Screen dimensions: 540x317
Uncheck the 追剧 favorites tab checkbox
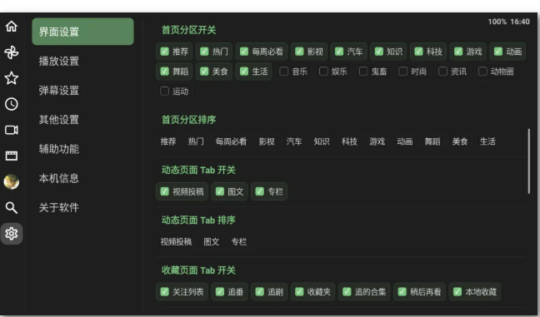(260, 291)
